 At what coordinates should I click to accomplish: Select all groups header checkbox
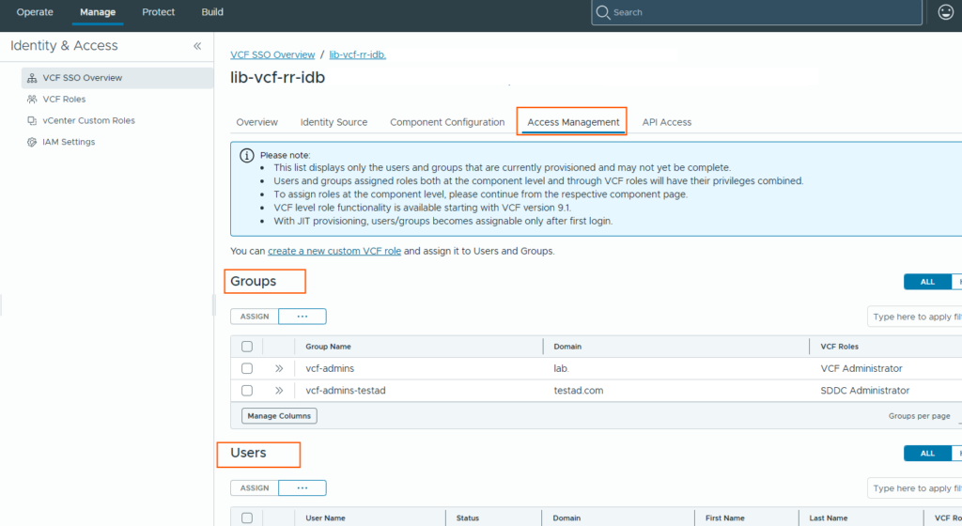point(247,347)
